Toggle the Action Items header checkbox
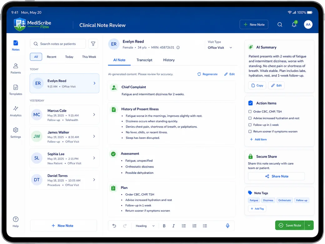Image resolution: width=325 pixels, height=244 pixels. (250, 103)
